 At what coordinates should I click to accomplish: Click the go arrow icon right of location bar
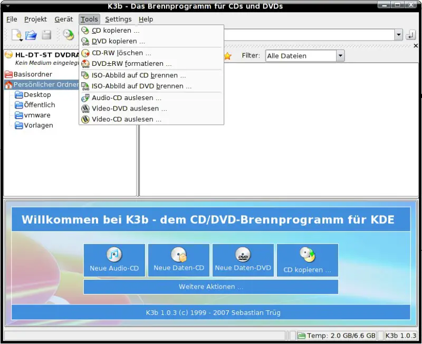[411, 35]
